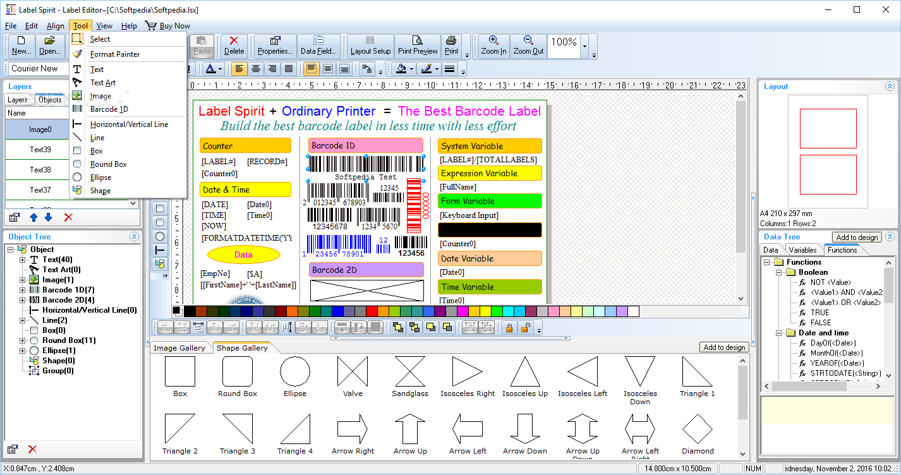Click the layer properties icon under Layers list
Image resolution: width=901 pixels, height=475 pixels.
14,217
